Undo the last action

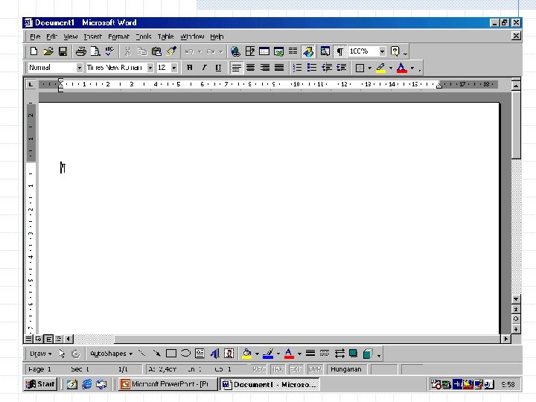point(189,51)
